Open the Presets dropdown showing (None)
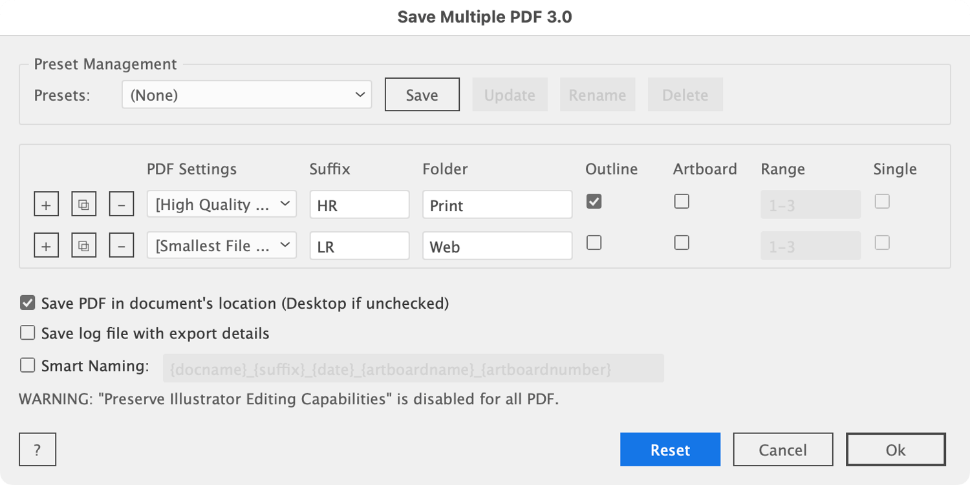This screenshot has width=970, height=485. tap(246, 95)
